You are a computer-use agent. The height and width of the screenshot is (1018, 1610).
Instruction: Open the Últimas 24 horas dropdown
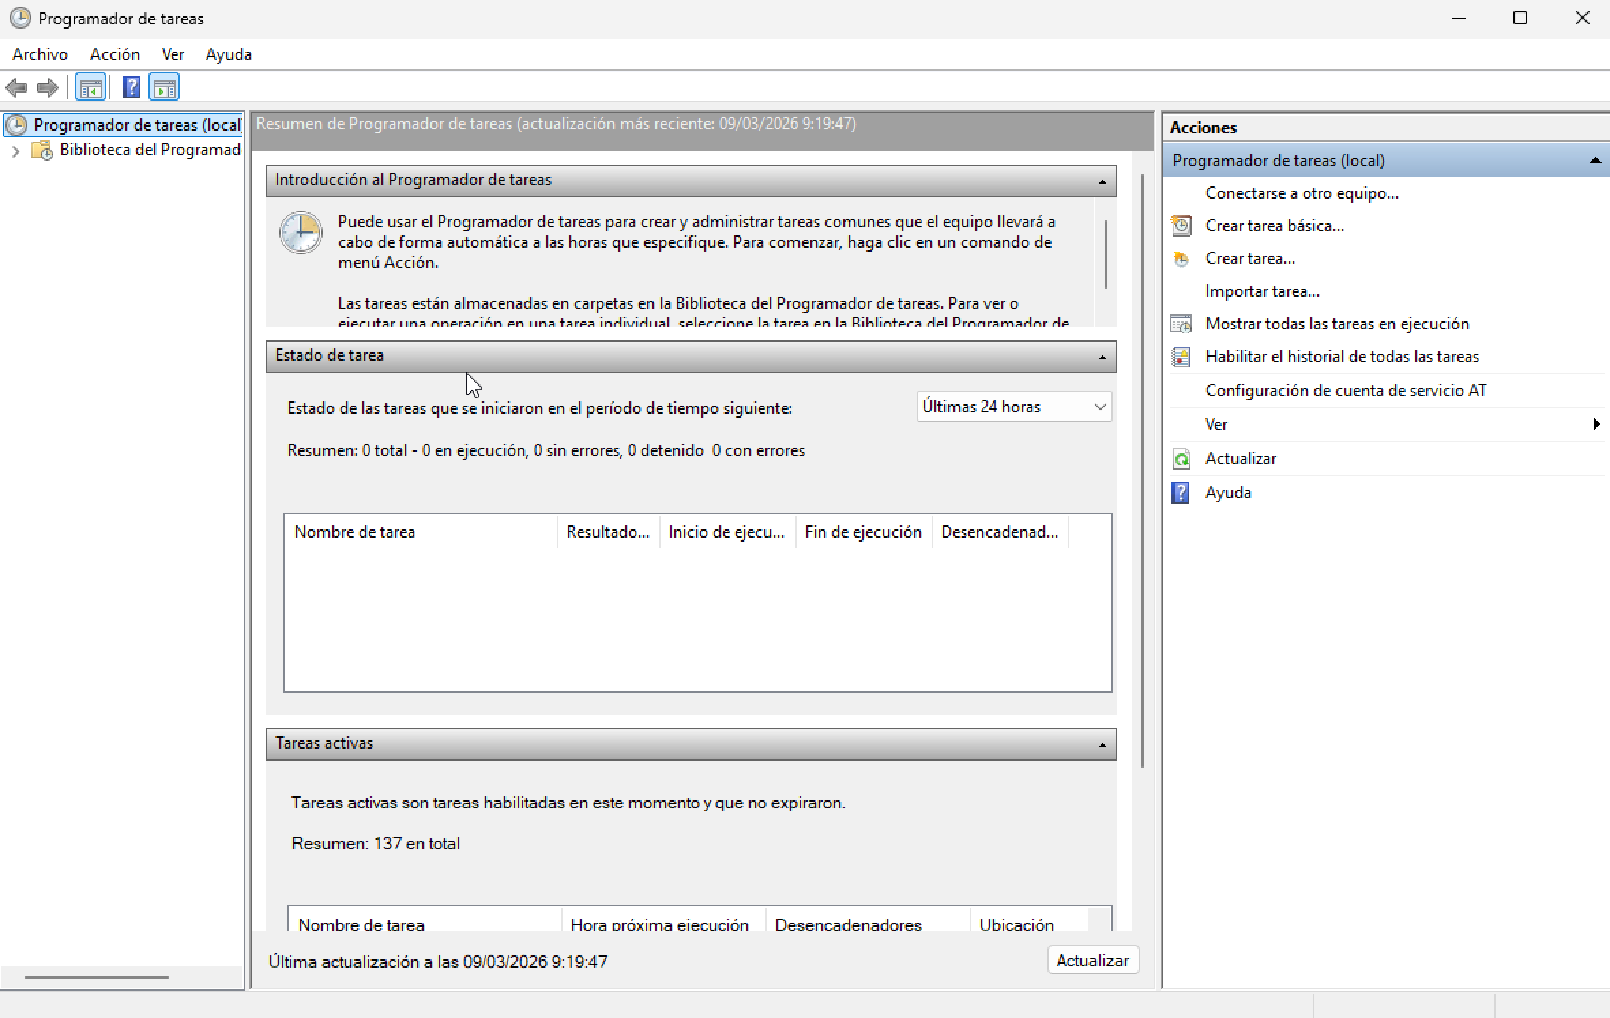(1014, 407)
